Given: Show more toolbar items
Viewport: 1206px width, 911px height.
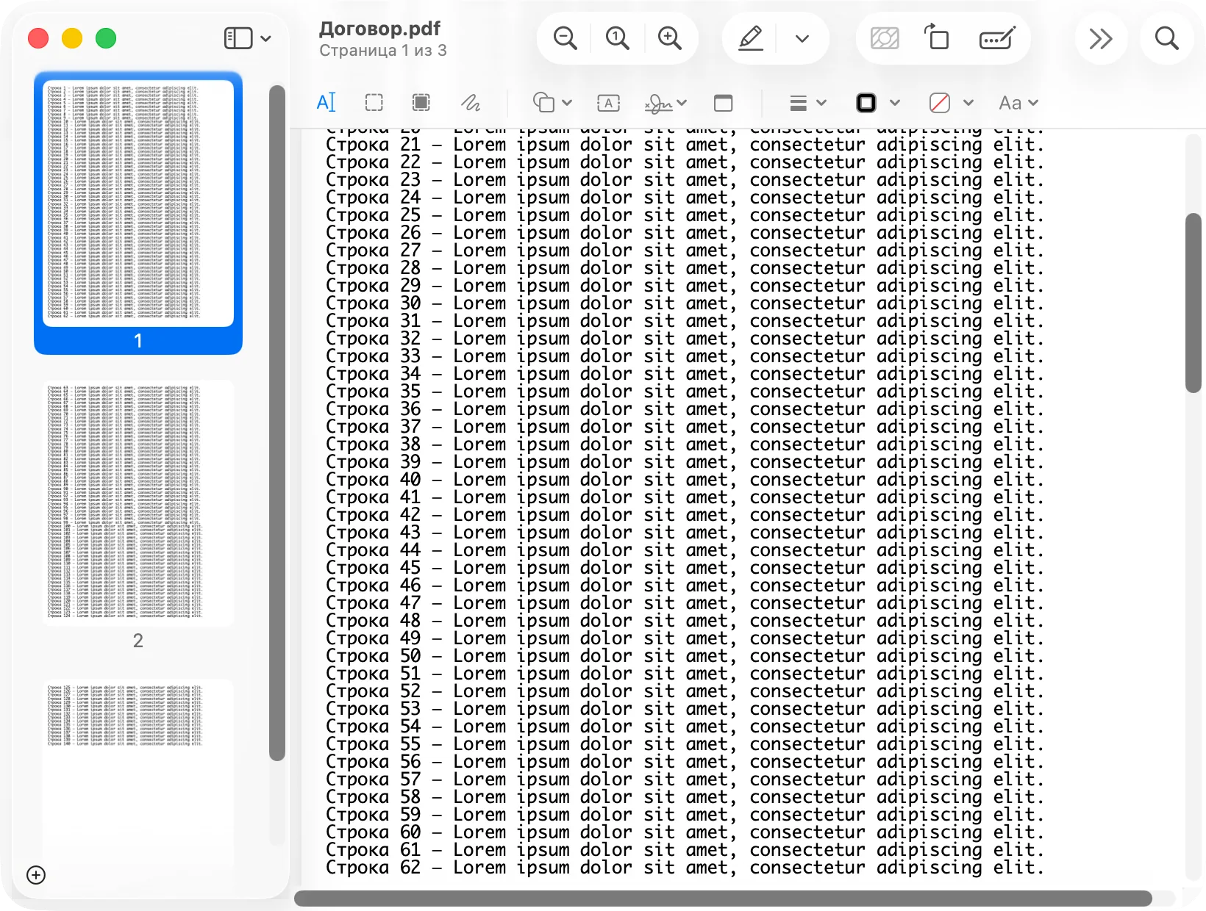Looking at the screenshot, I should click(x=1101, y=38).
